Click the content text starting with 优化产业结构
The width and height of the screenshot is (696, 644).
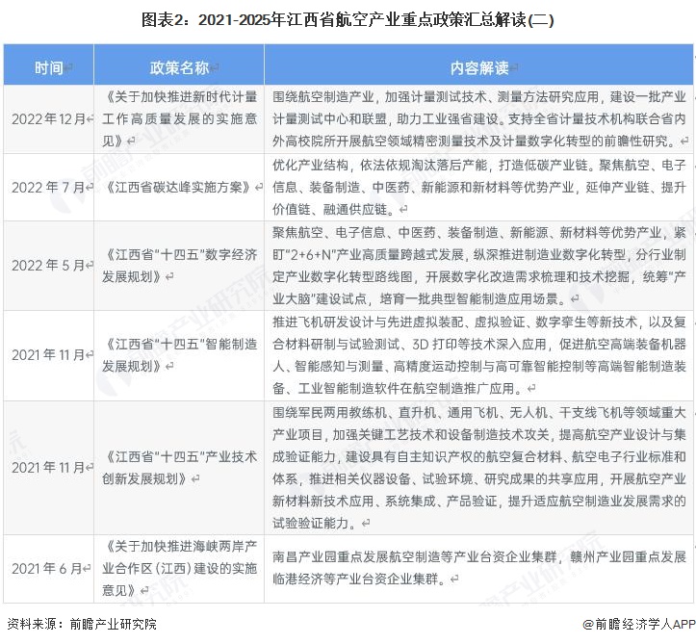point(478,187)
